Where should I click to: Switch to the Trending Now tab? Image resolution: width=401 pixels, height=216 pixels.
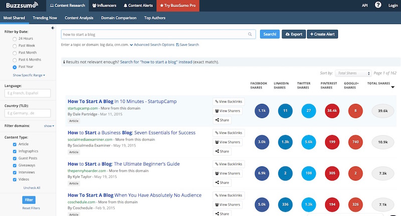tap(45, 17)
